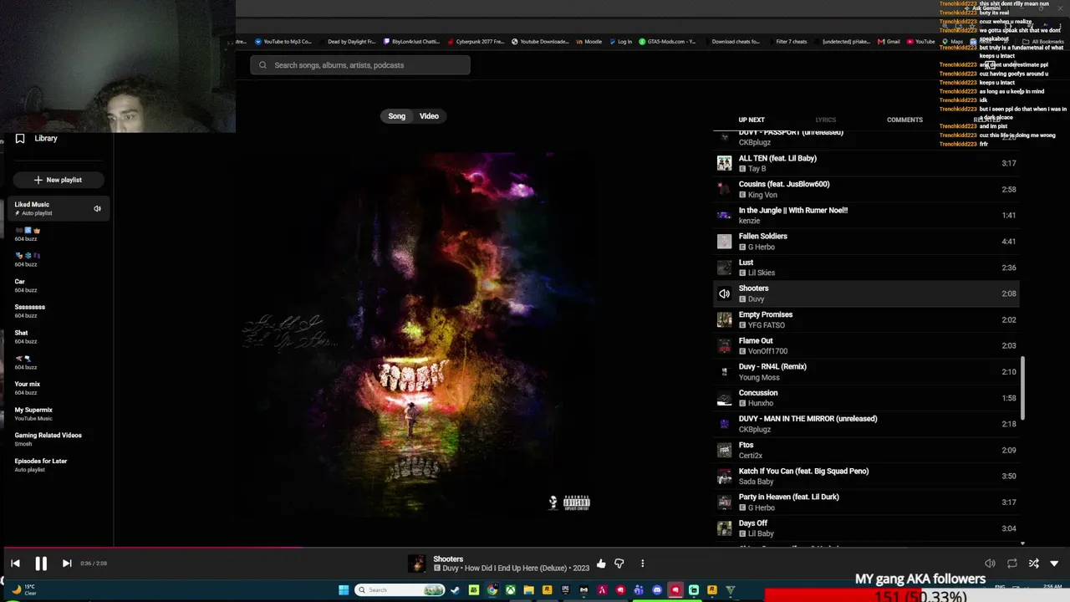Screen dimensions: 1070x602
Task: Open the Cyberpunk 2077 bookmark
Action: 476,42
